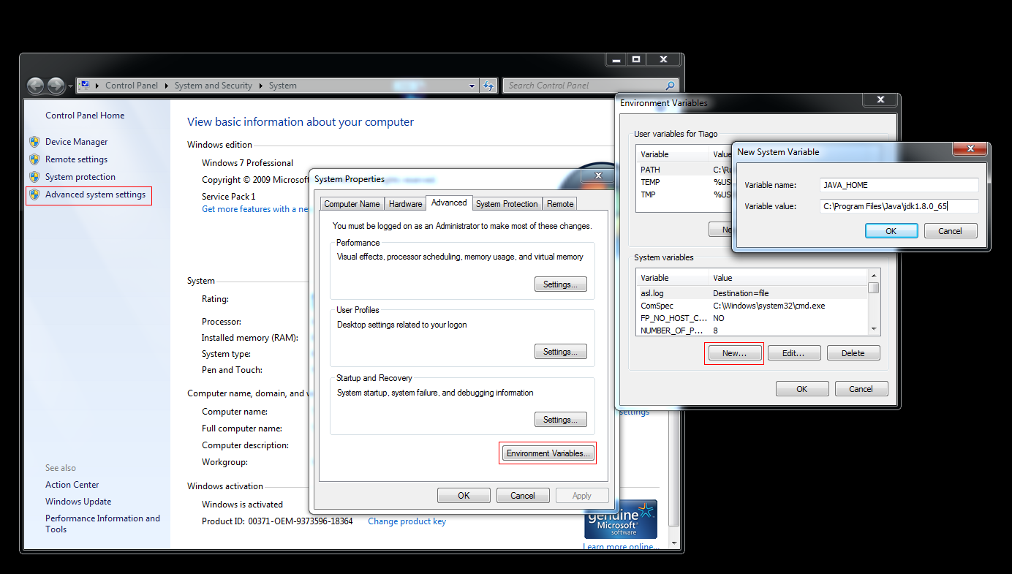
Task: Open the Action Center link
Action: 72,485
